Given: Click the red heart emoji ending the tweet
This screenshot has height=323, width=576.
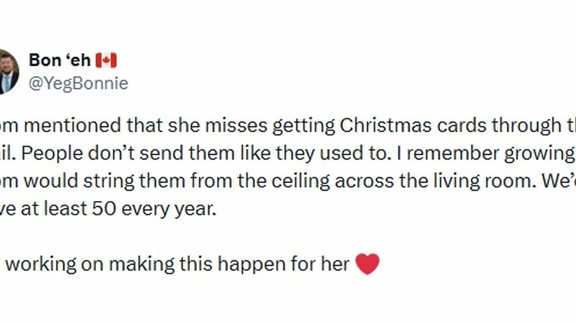Looking at the screenshot, I should click(367, 264).
